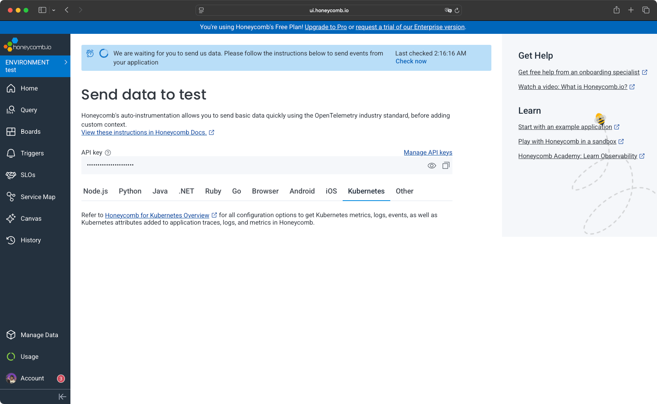Reveal the hidden API key
657x404 pixels.
432,165
